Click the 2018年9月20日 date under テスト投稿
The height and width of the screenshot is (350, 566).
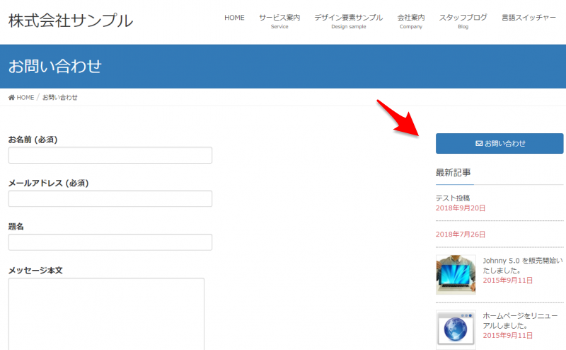coord(461,208)
